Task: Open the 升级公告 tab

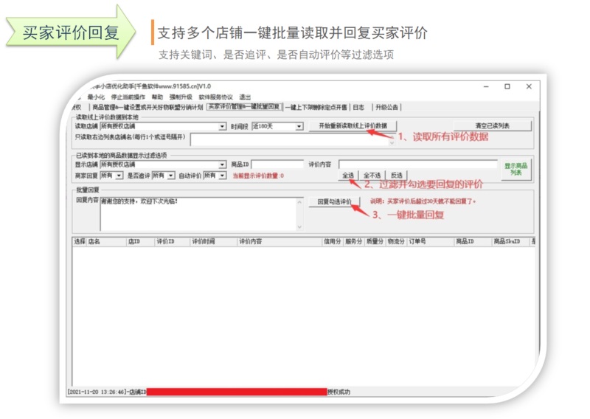Action: [x=387, y=106]
